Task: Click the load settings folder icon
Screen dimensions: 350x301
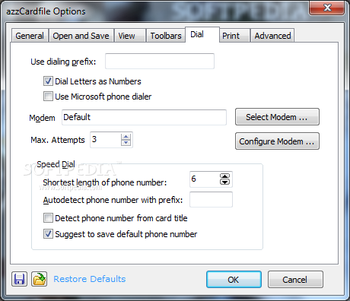Action: 39,279
